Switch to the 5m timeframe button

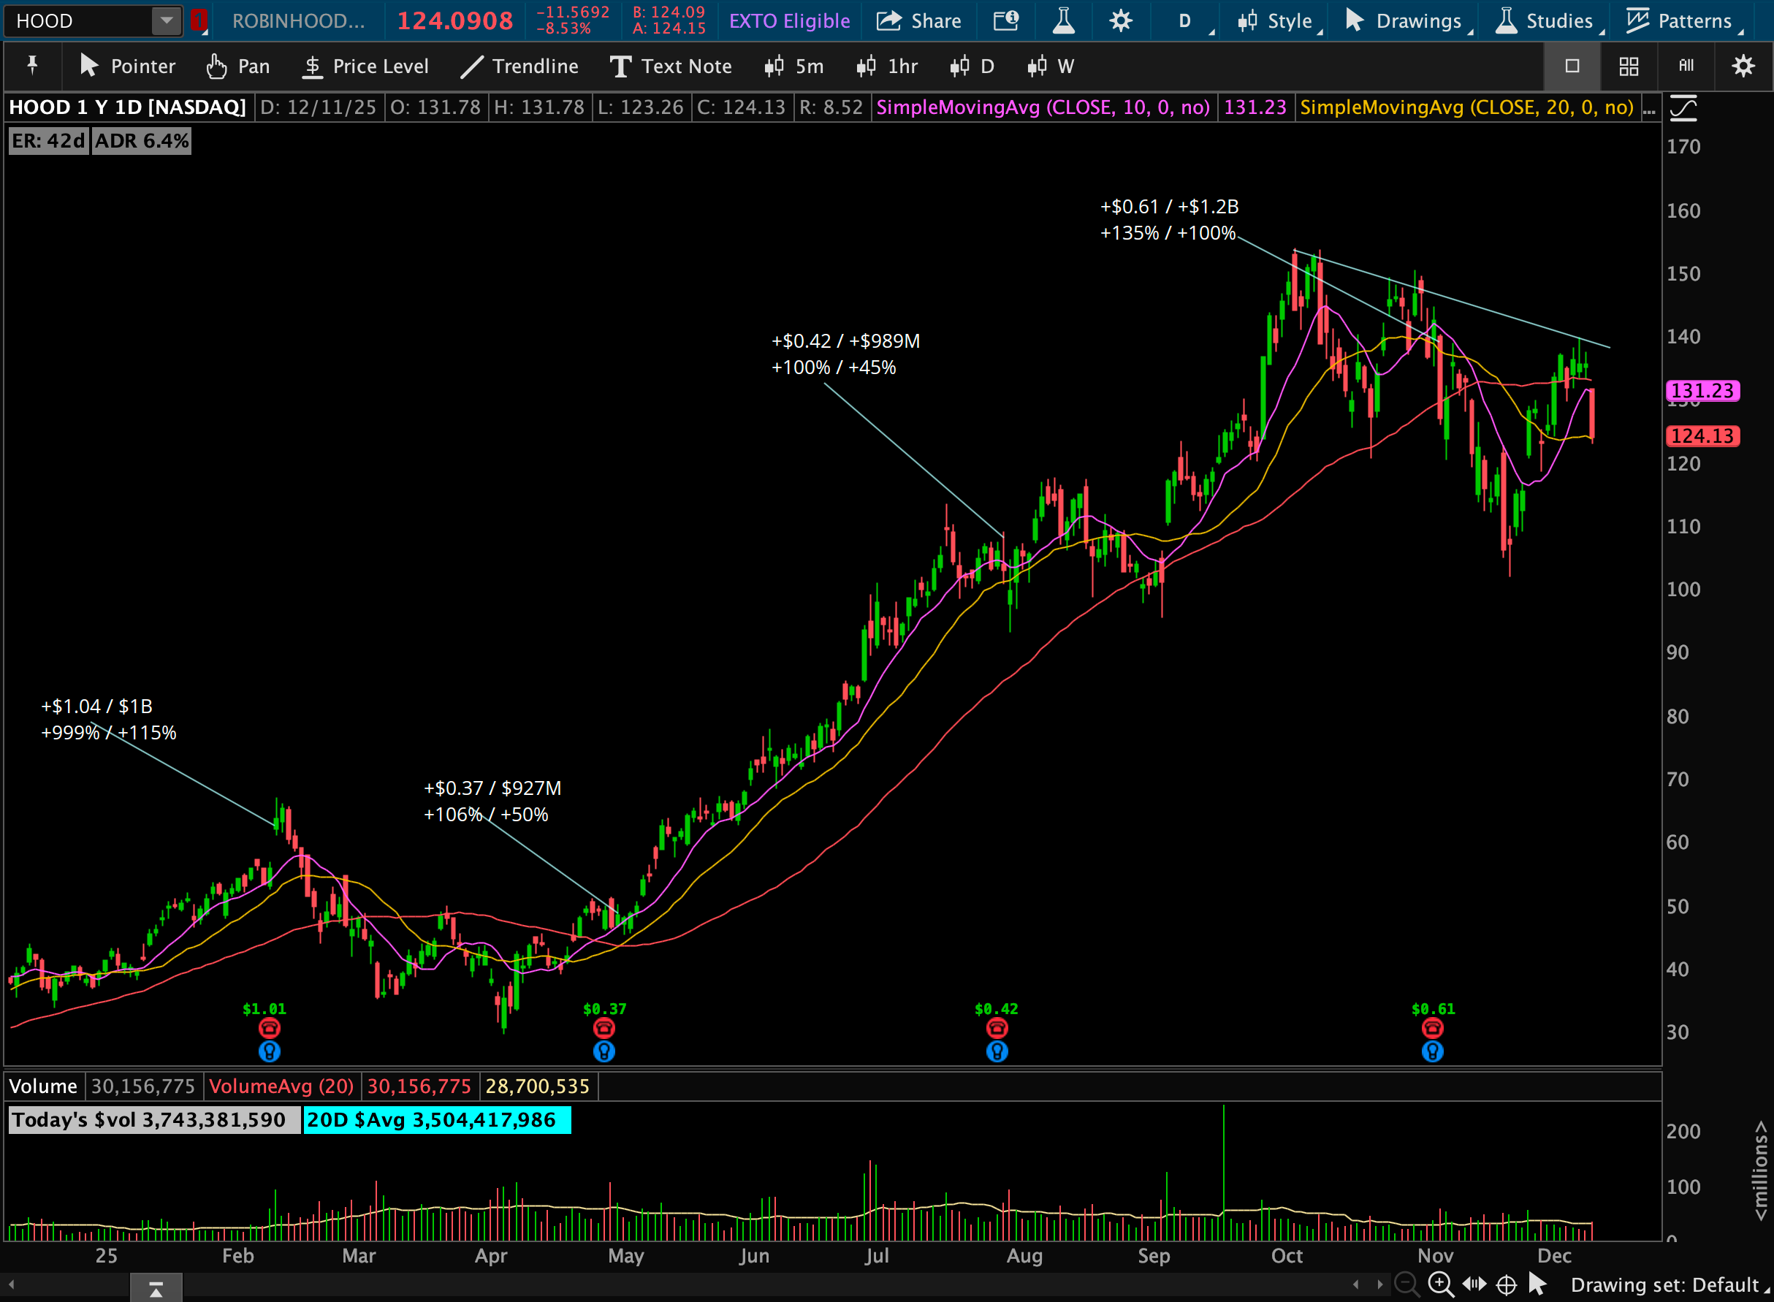click(794, 66)
